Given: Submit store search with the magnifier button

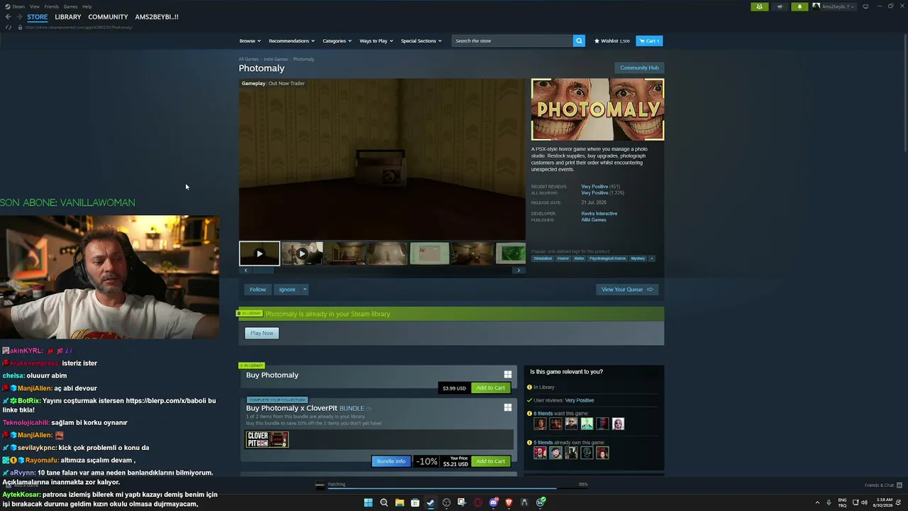Looking at the screenshot, I should tap(579, 41).
